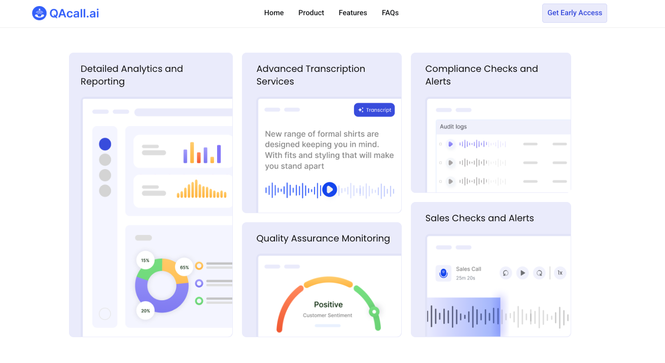Viewport: 665px width, 363px height.
Task: Open the Product menu item
Action: [x=311, y=13]
